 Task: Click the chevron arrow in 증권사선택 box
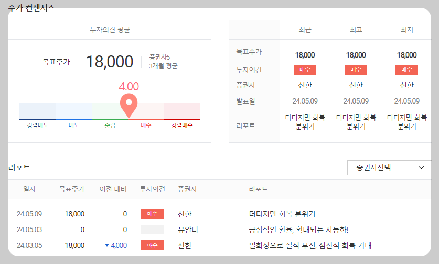point(421,168)
